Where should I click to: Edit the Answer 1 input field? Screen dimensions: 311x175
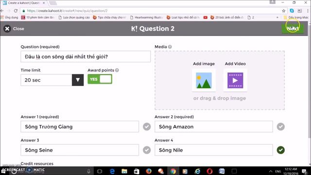click(x=80, y=126)
